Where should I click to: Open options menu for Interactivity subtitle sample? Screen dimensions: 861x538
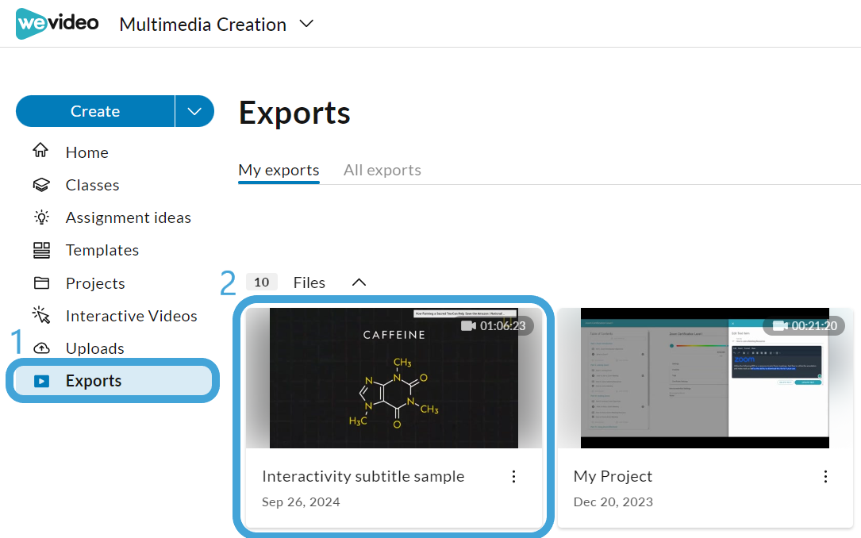[x=514, y=477]
